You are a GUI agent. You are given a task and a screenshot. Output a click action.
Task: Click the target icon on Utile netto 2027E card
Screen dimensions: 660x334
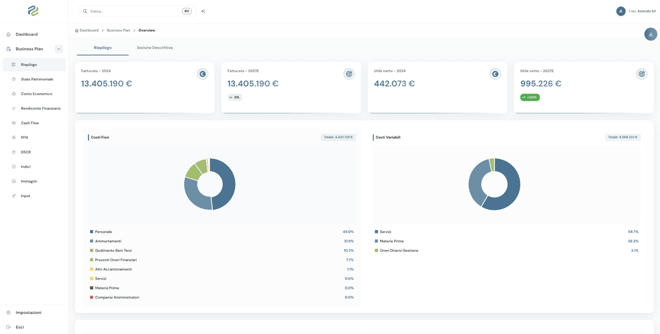[x=641, y=74]
